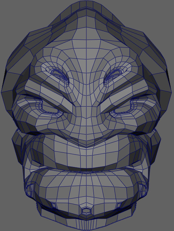This screenshot has width=174, height=231.
Task: Select the small rectangular hole right of chin
Action: pyautogui.click(x=119, y=205)
